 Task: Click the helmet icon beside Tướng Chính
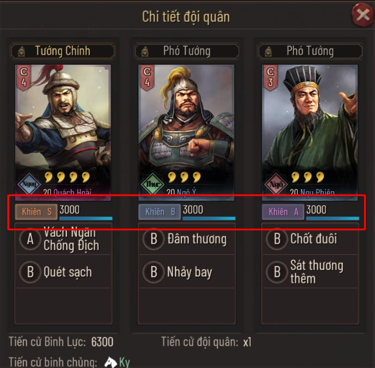21,51
